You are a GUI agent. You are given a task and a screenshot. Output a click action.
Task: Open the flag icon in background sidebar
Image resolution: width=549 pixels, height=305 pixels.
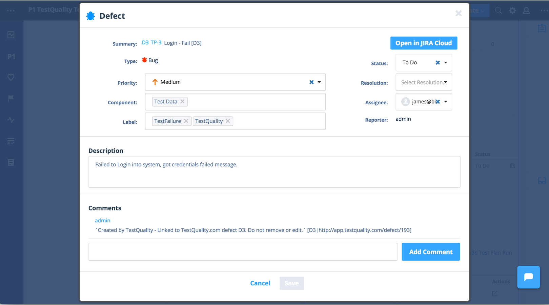(11, 98)
